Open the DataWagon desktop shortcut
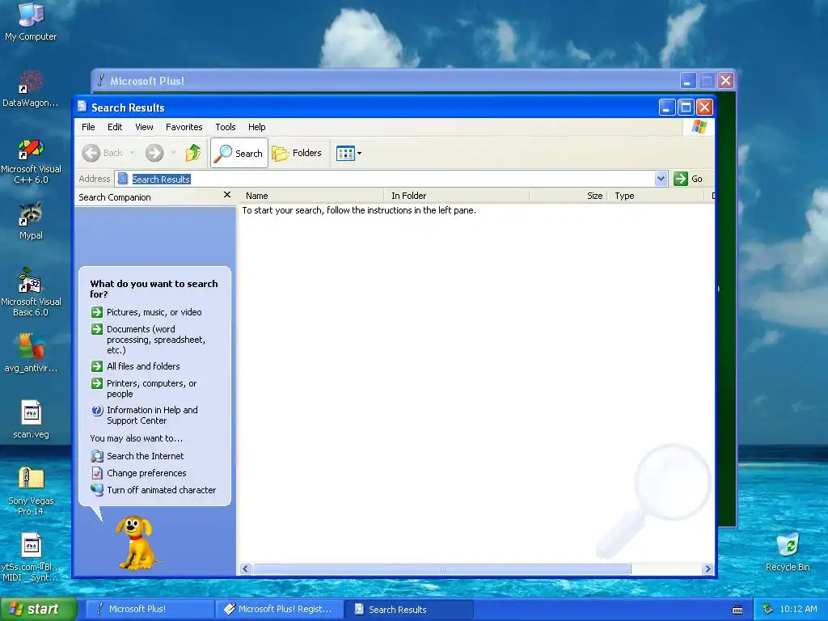This screenshot has height=621, width=828. pyautogui.click(x=31, y=89)
